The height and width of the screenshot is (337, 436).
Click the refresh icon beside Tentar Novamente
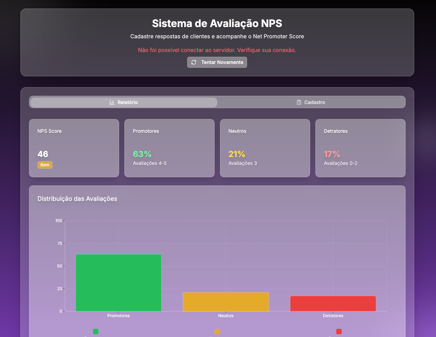point(194,62)
